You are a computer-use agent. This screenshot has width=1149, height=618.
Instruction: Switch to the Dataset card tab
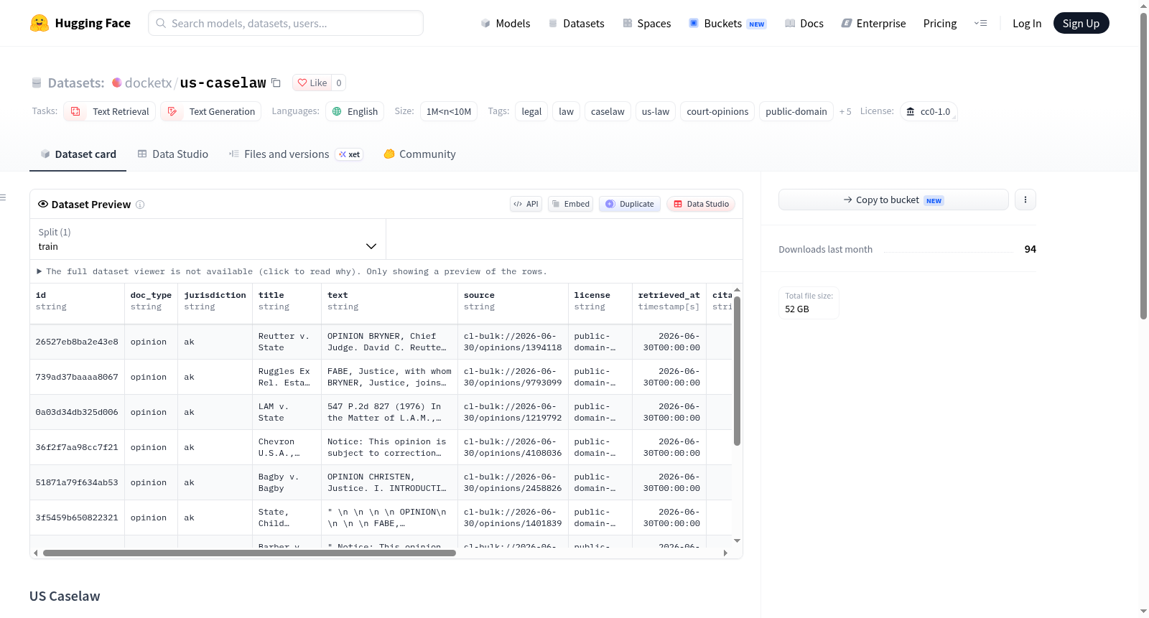pyautogui.click(x=78, y=154)
